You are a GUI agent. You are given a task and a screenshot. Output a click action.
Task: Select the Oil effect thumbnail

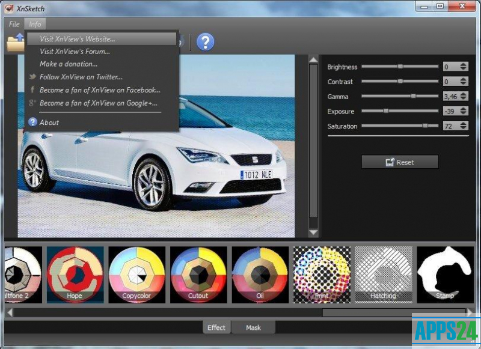point(259,273)
